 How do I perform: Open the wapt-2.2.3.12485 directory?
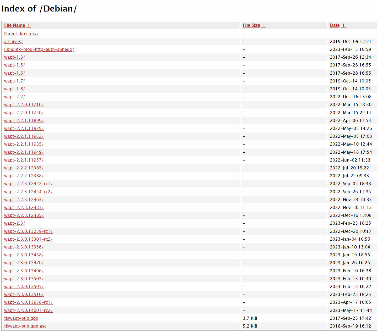pyautogui.click(x=24, y=215)
